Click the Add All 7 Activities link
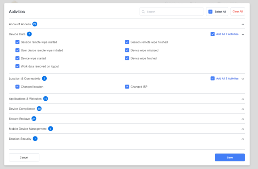The width and height of the screenshot is (258, 169). tap(227, 34)
